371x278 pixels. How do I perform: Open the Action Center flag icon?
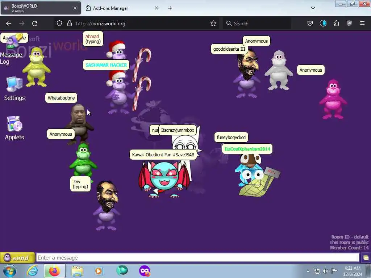coord(334,271)
